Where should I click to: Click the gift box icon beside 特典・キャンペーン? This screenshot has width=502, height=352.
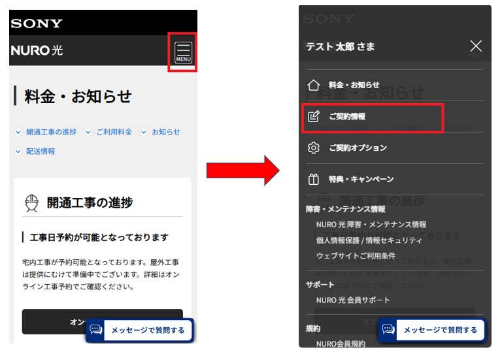(314, 179)
